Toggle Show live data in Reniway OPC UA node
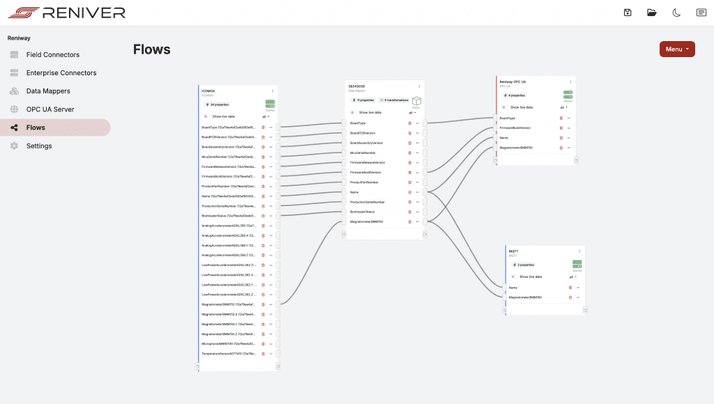This screenshot has height=404, width=714. coord(504,107)
